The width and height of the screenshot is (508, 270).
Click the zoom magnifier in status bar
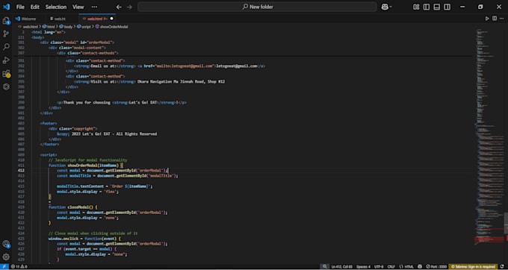pyautogui.click(x=324, y=267)
